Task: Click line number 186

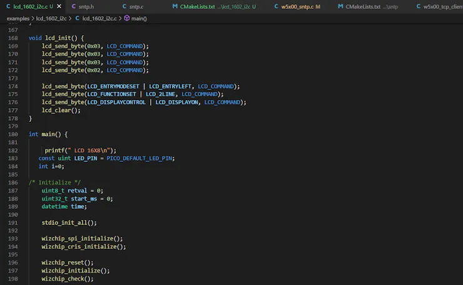Action: tap(13, 182)
